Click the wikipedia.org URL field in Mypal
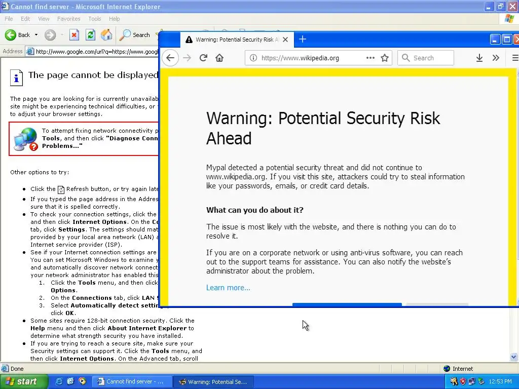The width and height of the screenshot is (519, 389). (x=311, y=58)
